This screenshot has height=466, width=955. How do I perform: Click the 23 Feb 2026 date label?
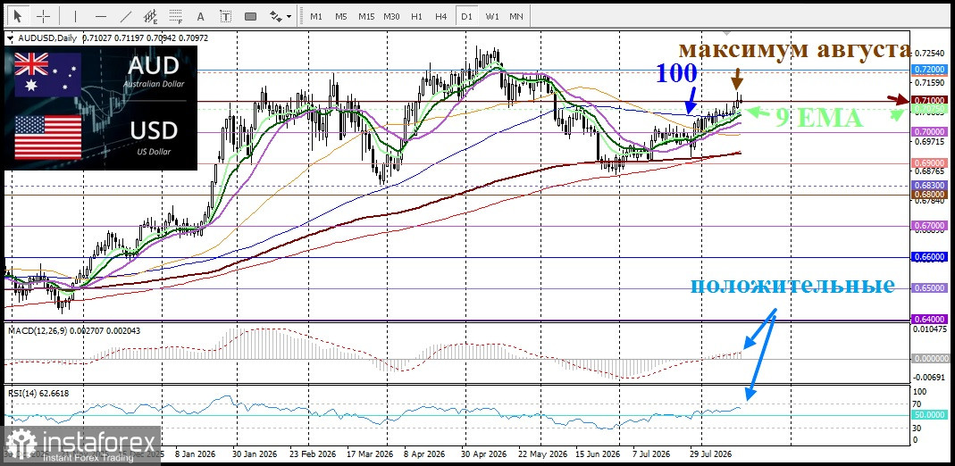click(x=312, y=454)
